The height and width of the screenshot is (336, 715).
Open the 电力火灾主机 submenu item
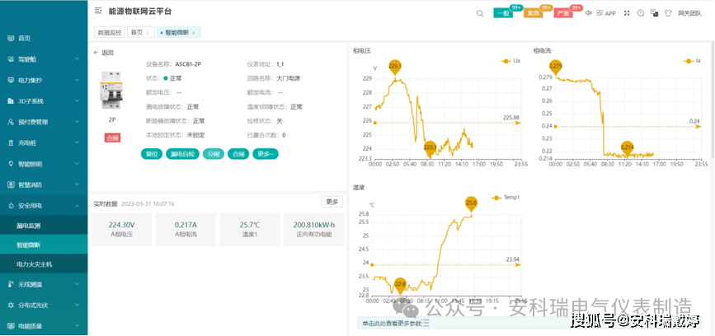[44, 264]
